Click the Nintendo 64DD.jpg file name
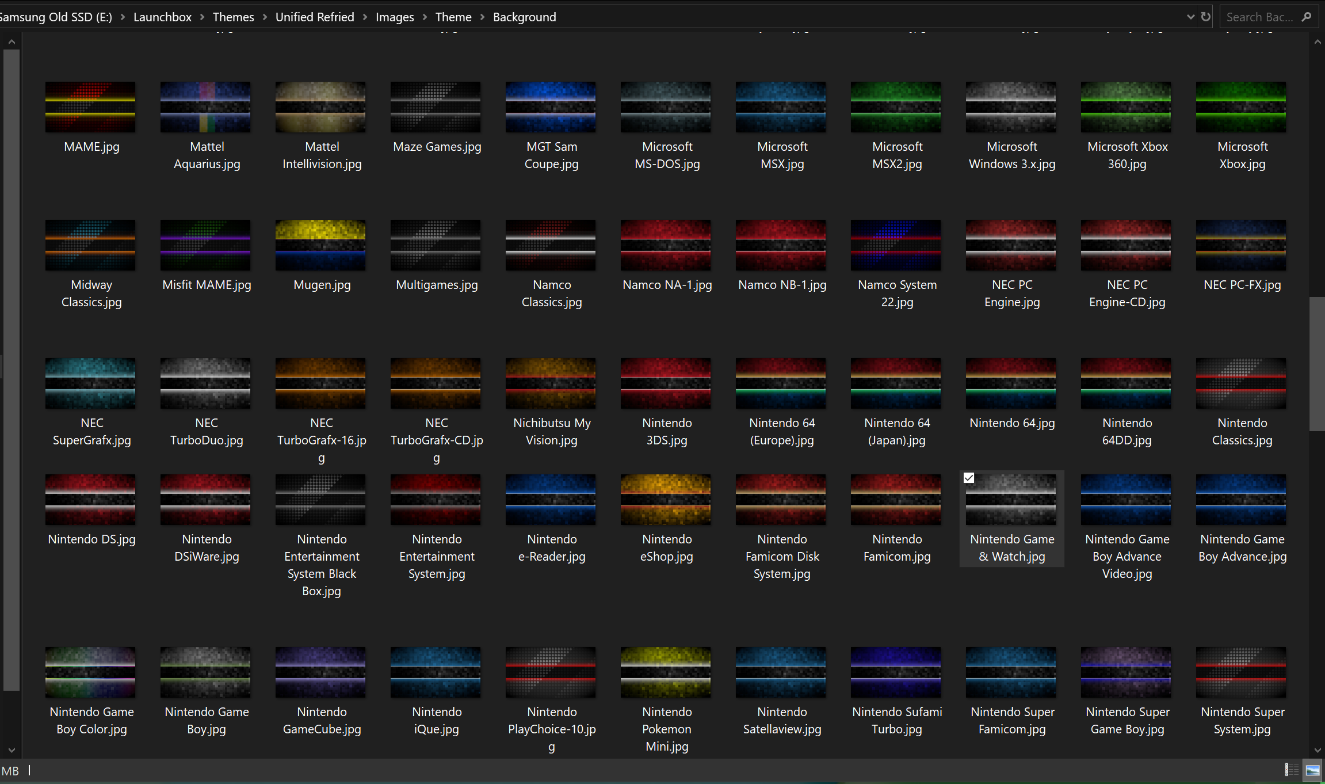The width and height of the screenshot is (1325, 784). point(1127,432)
